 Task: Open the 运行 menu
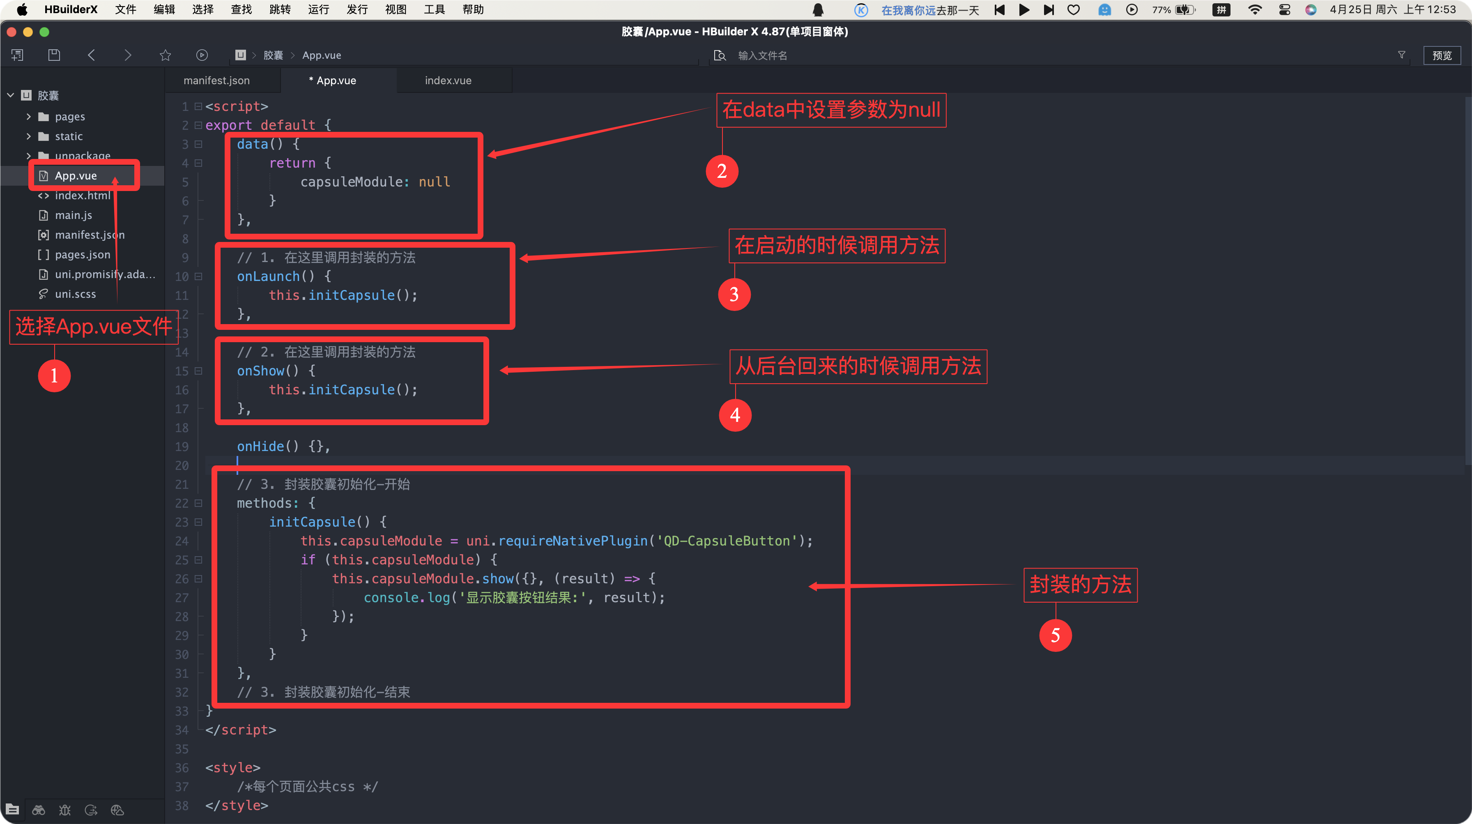pyautogui.click(x=318, y=10)
